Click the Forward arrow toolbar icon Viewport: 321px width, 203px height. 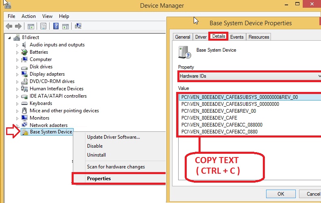click(17, 26)
